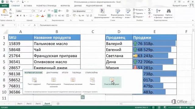The width and height of the screenshot is (195, 109).
Task: Click the formula bar showing Пальмовое масло
Action: tap(115, 25)
